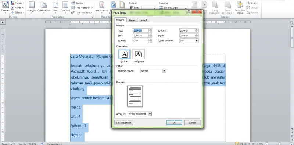Close the Page Setup dialog with X
This screenshot has height=145, width=294.
pyautogui.click(x=197, y=12)
